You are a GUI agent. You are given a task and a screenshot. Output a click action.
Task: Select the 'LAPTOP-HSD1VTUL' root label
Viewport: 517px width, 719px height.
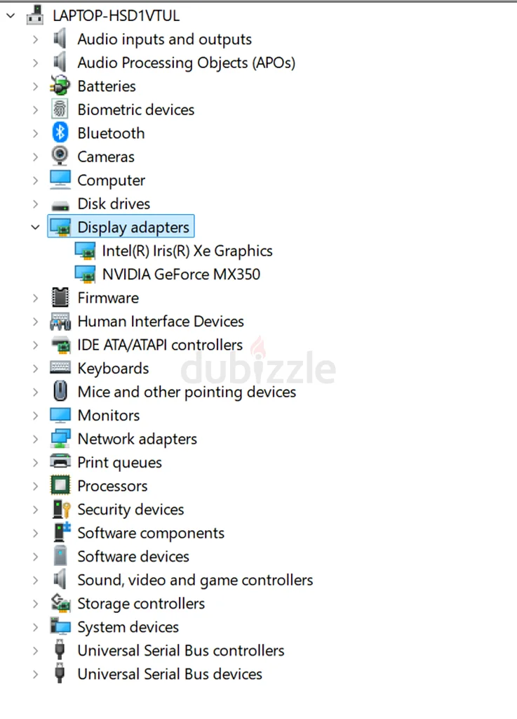click(116, 15)
